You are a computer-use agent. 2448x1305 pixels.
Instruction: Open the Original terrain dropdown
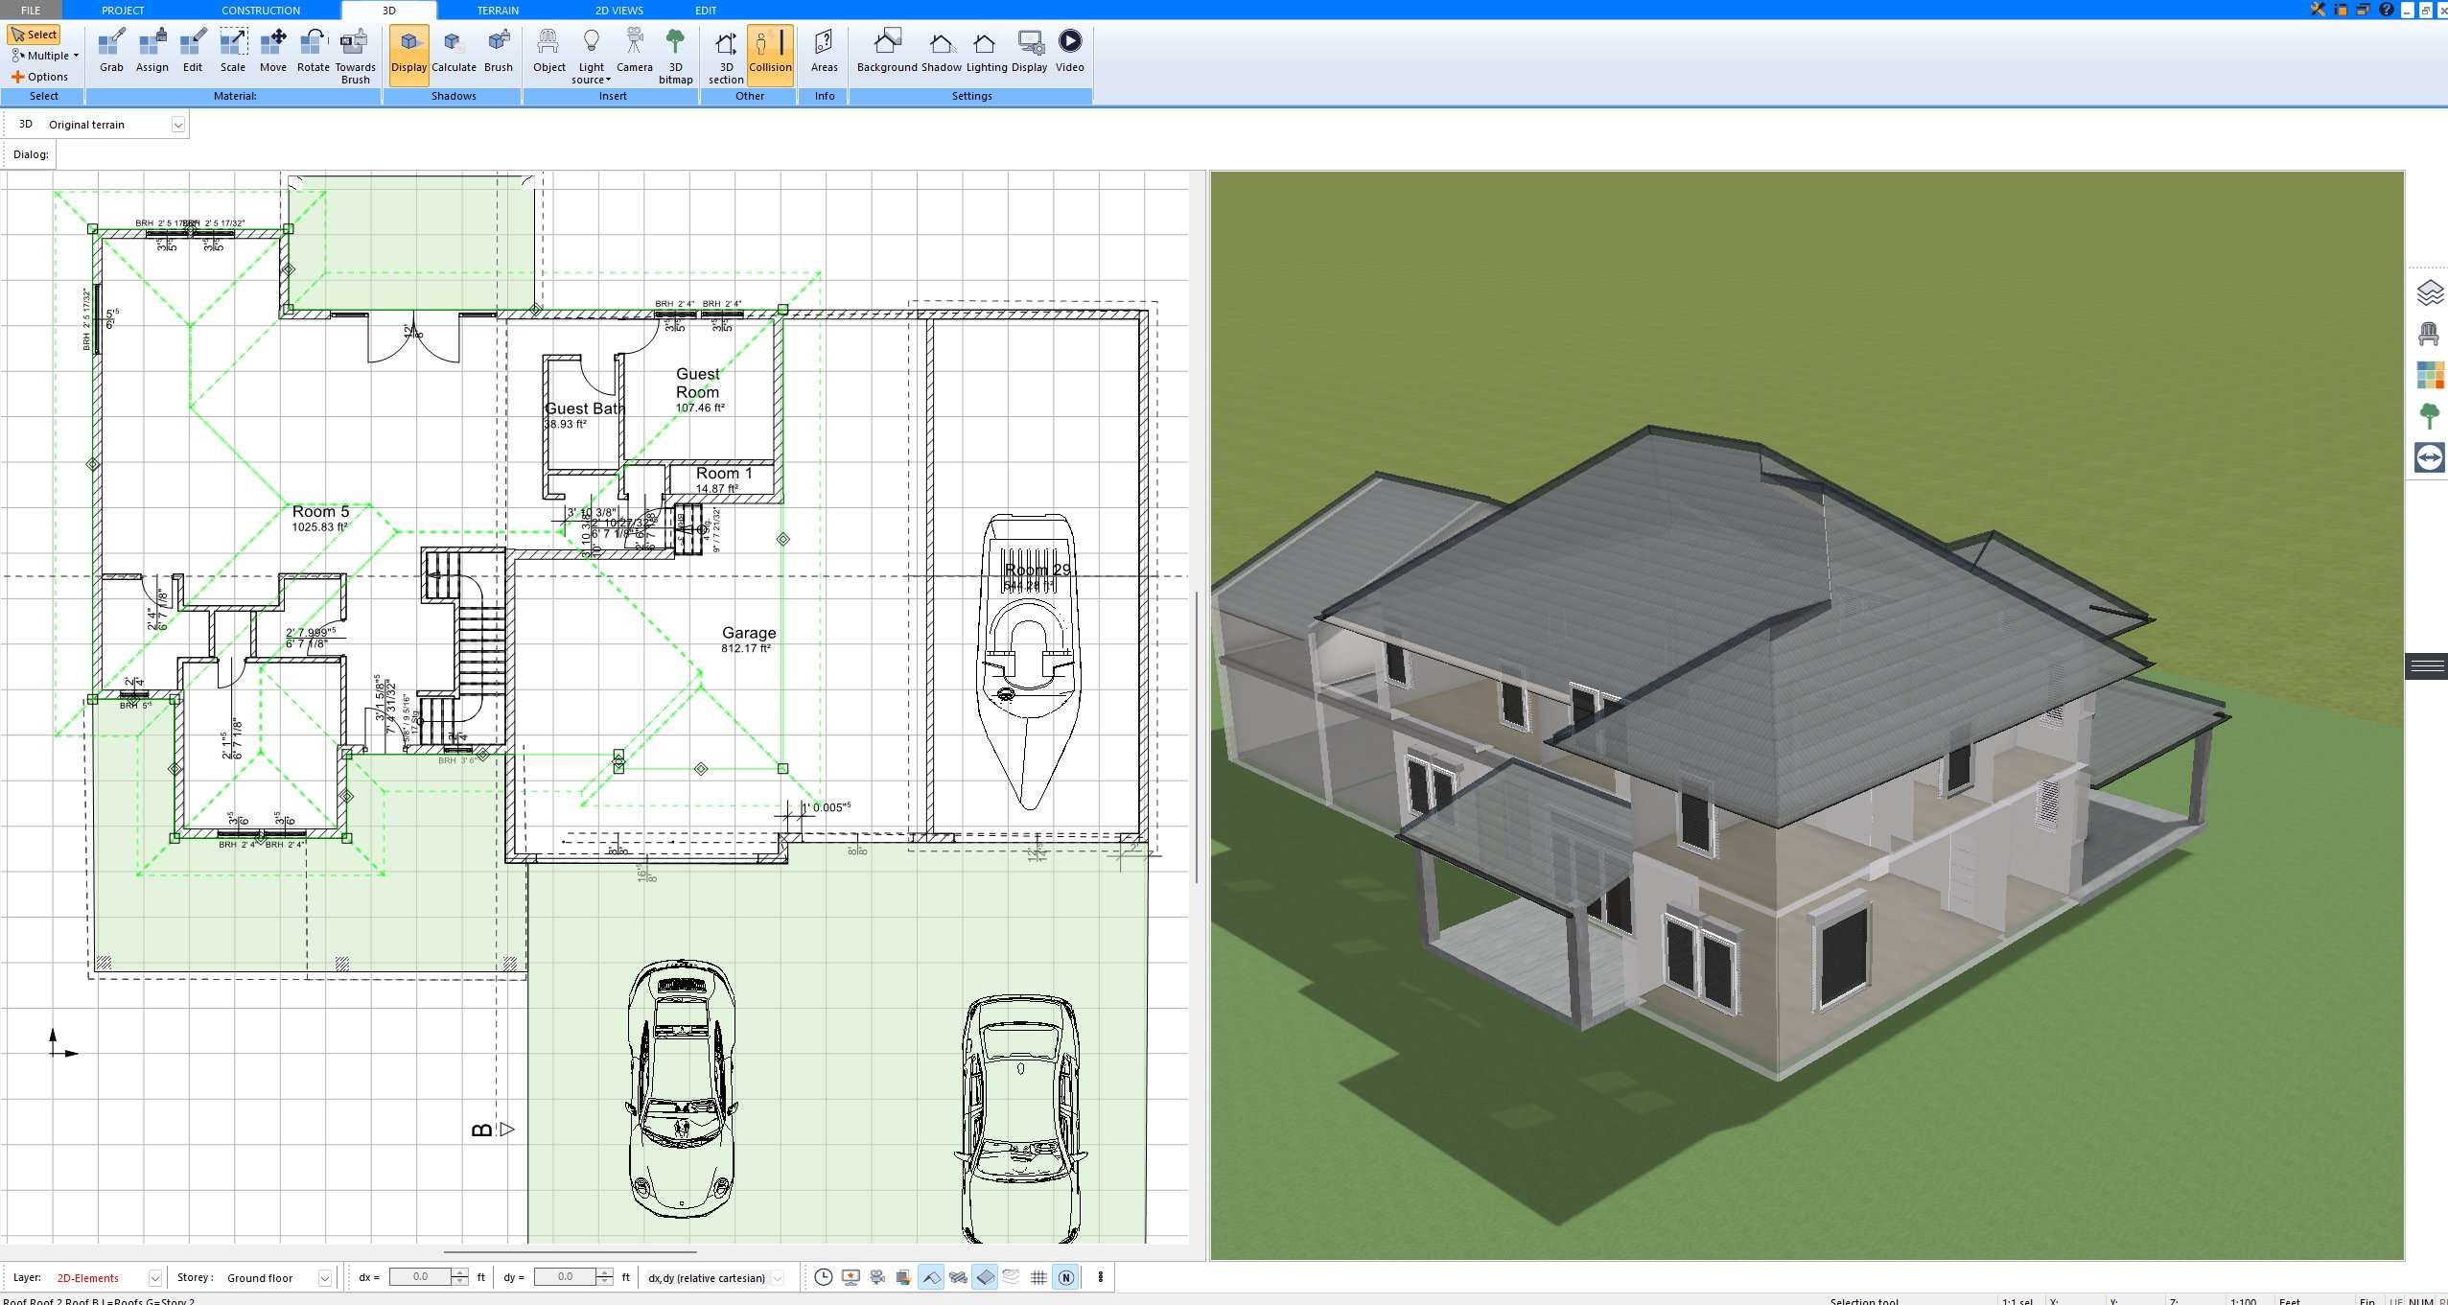click(x=177, y=125)
